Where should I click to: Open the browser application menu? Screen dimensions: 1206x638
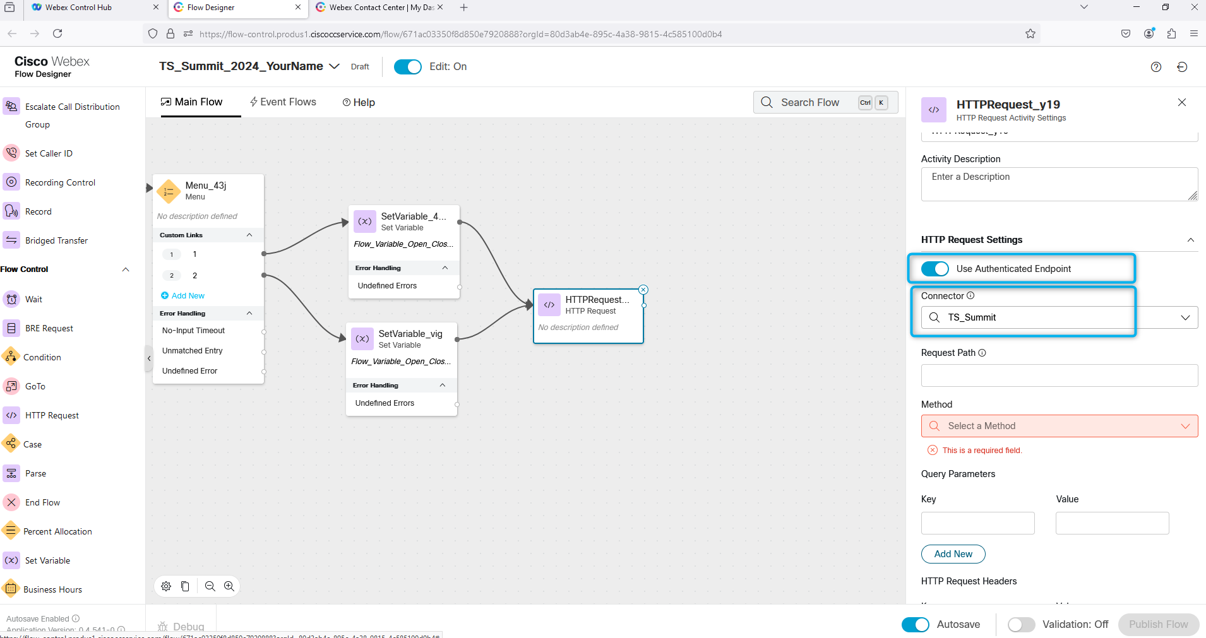[1194, 33]
